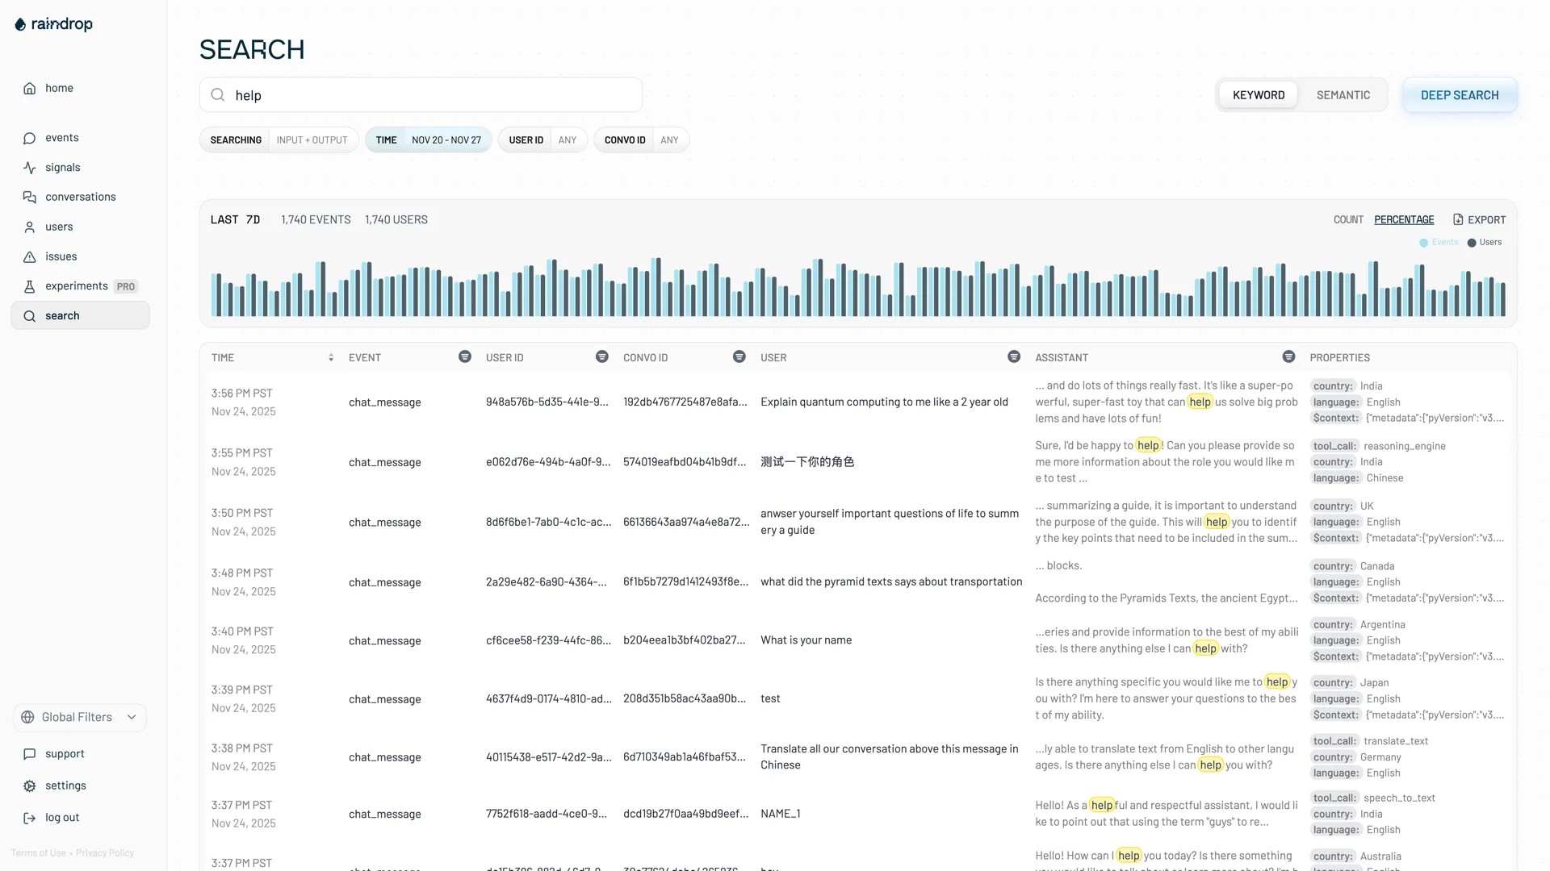Click the Export file icon
This screenshot has width=1550, height=871.
[x=1458, y=219]
